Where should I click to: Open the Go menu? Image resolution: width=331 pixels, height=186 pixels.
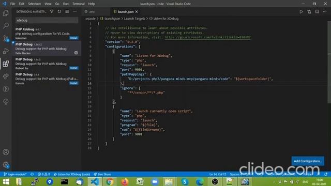57,4
